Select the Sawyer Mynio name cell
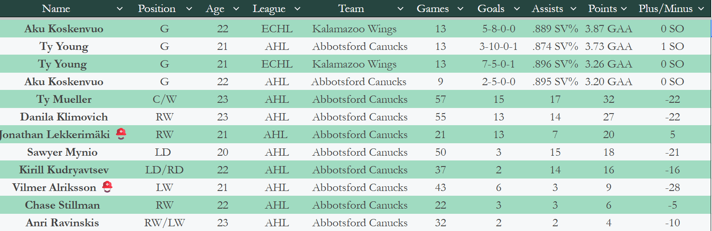 62,152
